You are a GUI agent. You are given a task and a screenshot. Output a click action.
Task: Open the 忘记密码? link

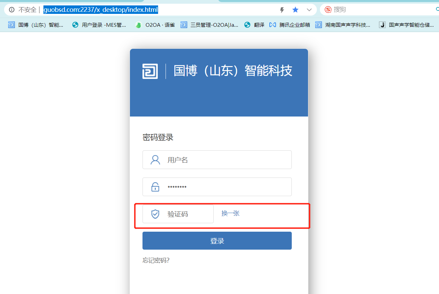(156, 260)
